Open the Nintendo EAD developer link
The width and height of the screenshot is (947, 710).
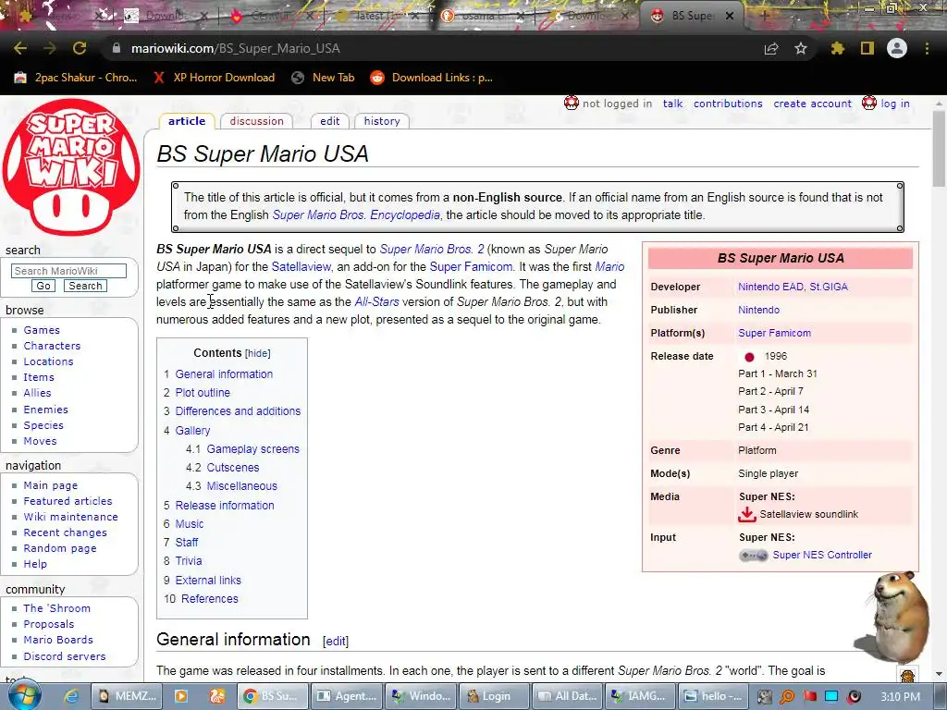[770, 287]
